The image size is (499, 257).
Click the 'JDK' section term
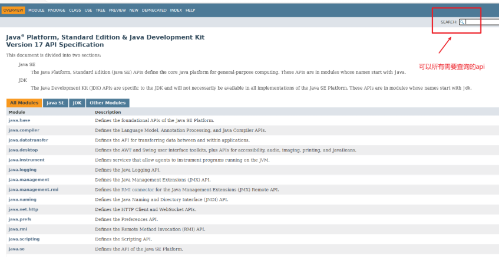click(23, 80)
